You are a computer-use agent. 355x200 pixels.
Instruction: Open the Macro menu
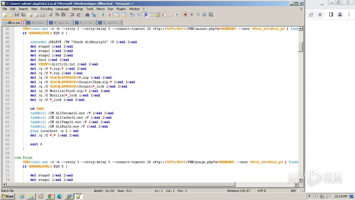[x=100, y=9]
